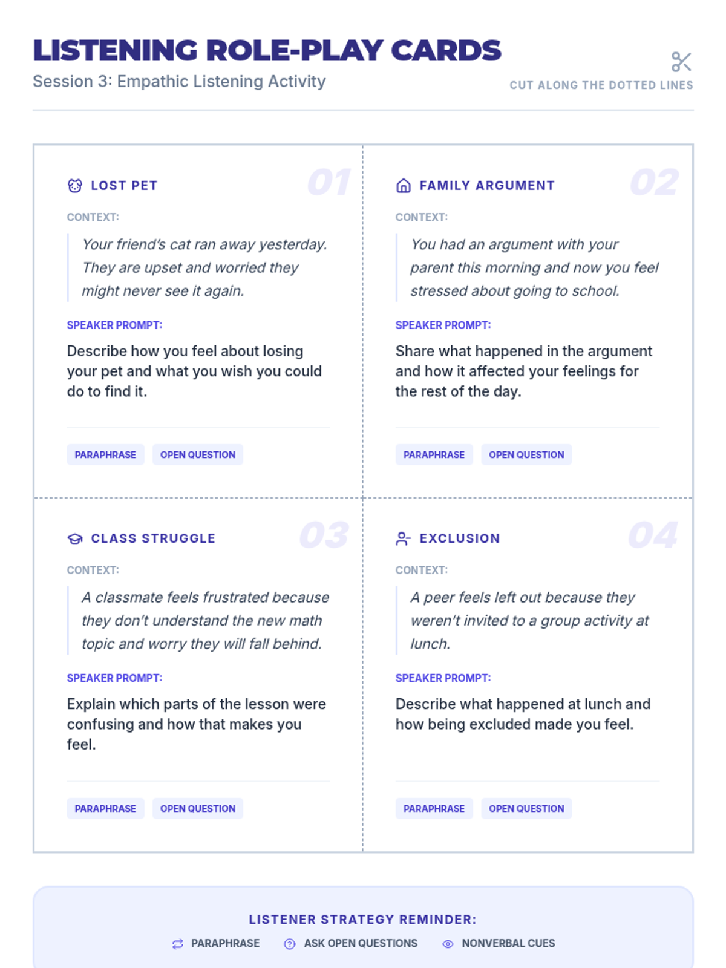Click the Open Question tag on the Family Argument card
726x968 pixels.
526,454
